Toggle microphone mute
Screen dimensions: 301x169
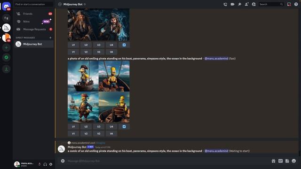[x=40, y=164]
